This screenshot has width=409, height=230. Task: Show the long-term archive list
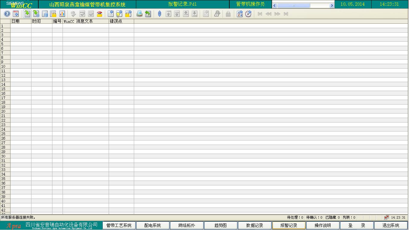point(45,14)
